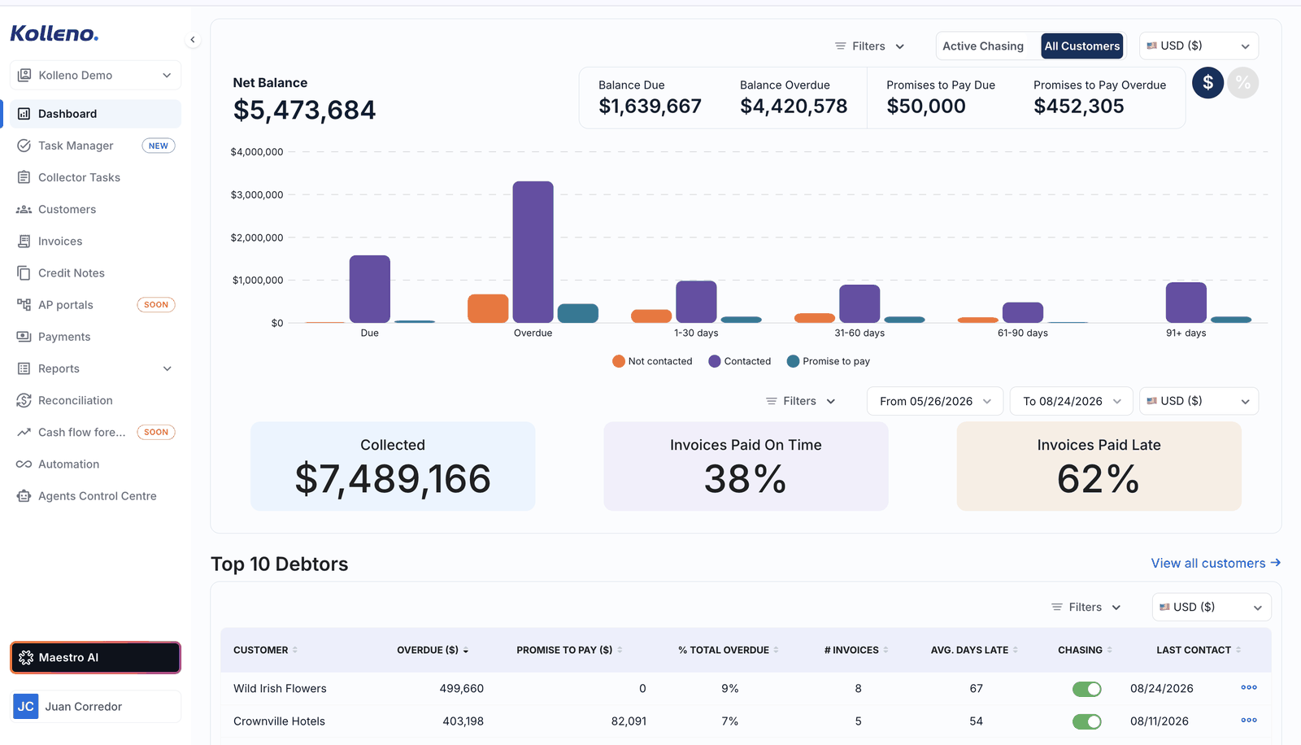This screenshot has width=1301, height=745.
Task: Toggle chasing for Wild Irish Flowers
Action: (1086, 689)
